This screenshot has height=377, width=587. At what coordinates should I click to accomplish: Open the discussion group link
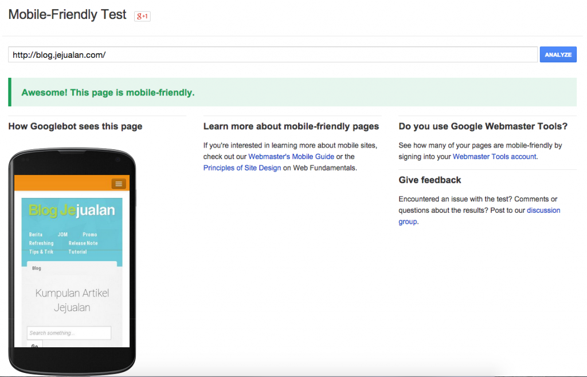[543, 211]
